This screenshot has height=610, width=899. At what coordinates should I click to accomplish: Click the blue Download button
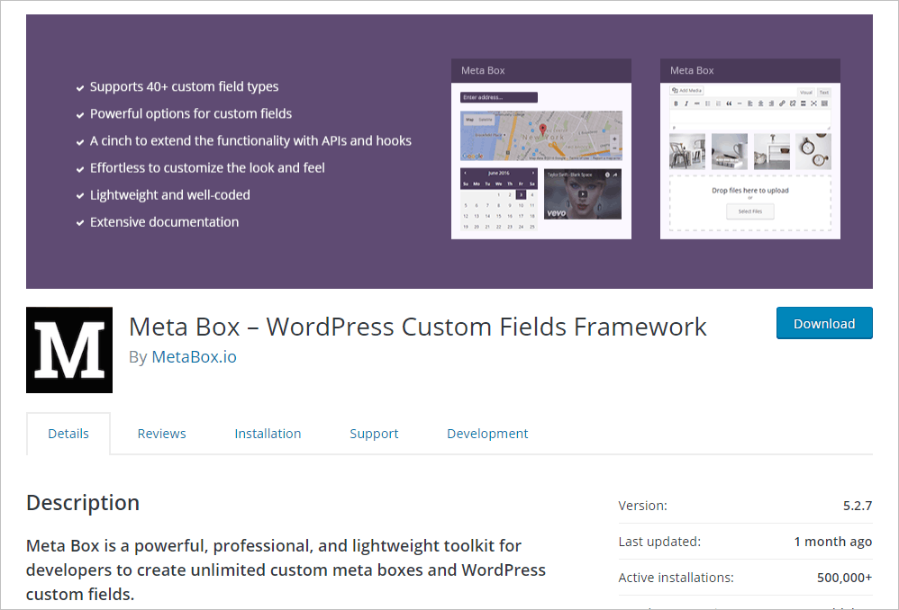[x=824, y=324]
